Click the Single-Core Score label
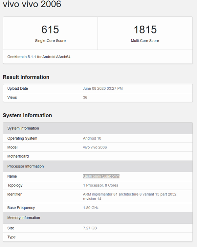Image resolution: width=197 pixels, height=247 pixels. coord(50,41)
